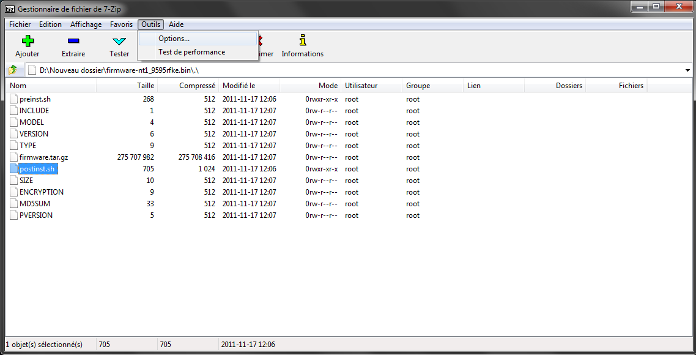Viewport: 696px width, 355px height.
Task: Click status bar date 2011-11-17 12:06
Action: click(248, 345)
